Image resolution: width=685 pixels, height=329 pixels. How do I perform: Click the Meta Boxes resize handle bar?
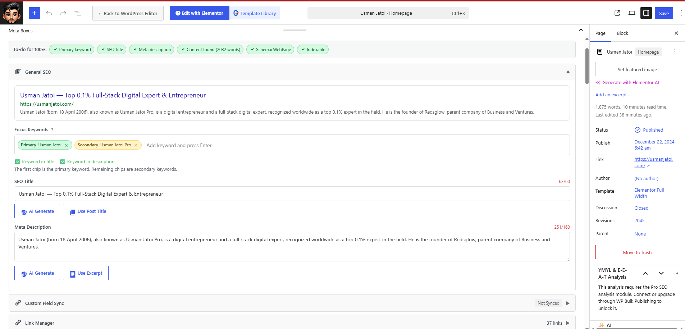[x=295, y=30]
